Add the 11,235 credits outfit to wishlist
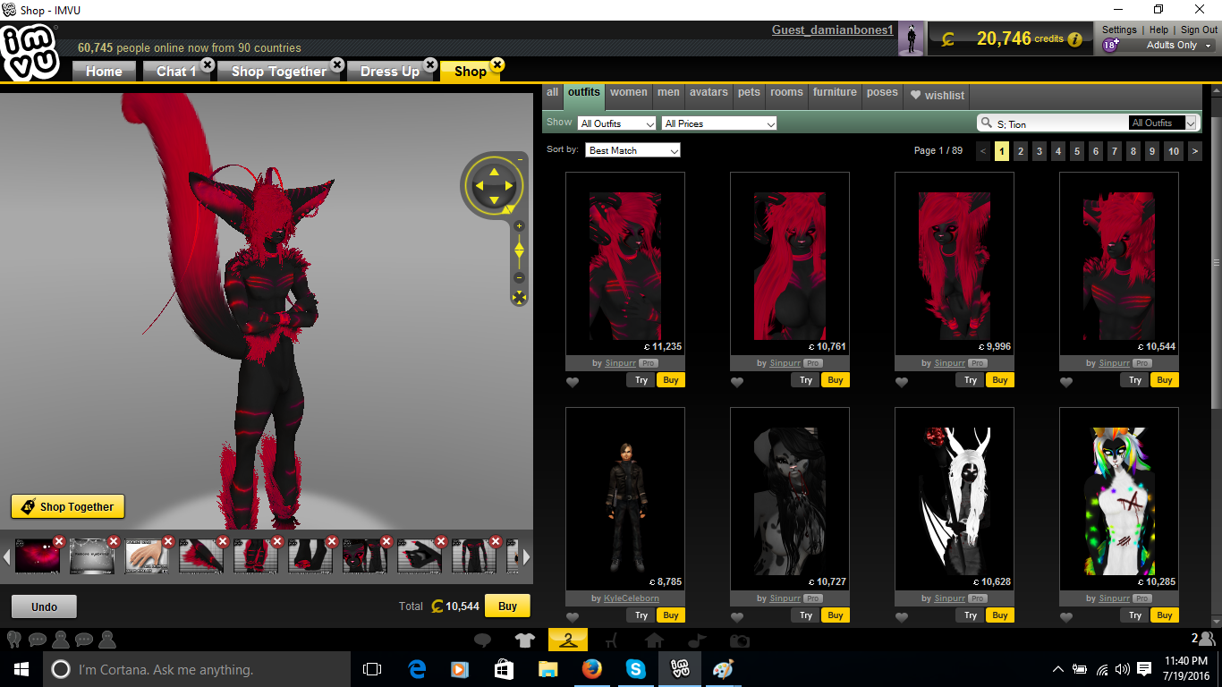This screenshot has height=687, width=1222. click(x=573, y=382)
